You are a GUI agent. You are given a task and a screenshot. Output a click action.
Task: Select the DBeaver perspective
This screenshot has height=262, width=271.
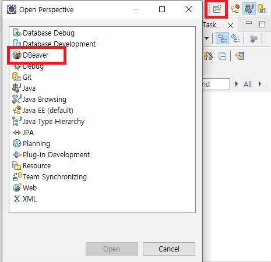click(30, 55)
